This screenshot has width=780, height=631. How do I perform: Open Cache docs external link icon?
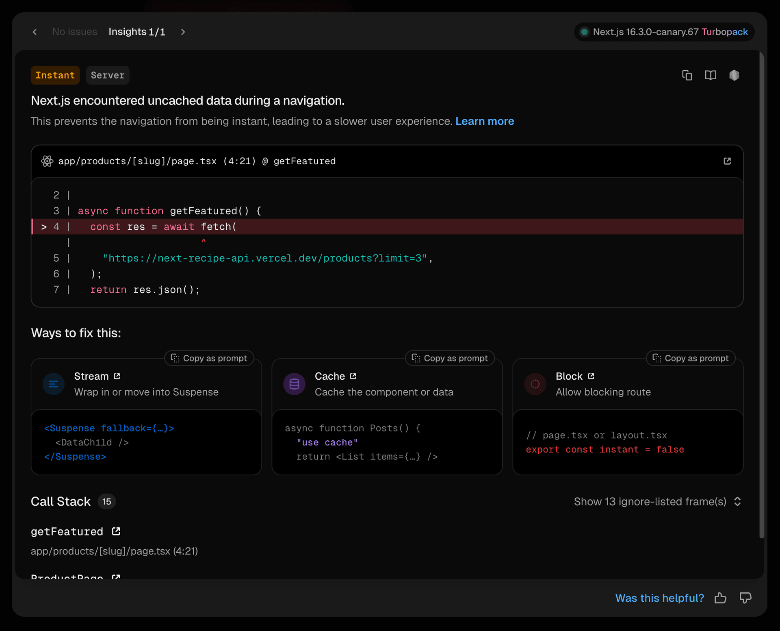pos(353,376)
